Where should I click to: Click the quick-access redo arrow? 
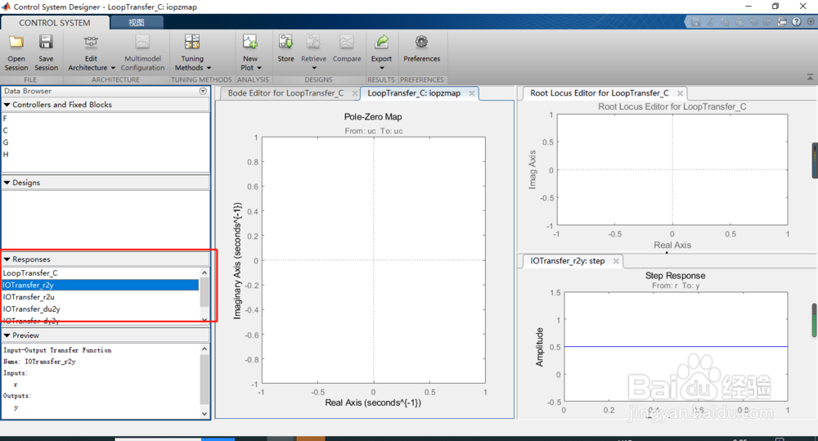pyautogui.click(x=767, y=22)
